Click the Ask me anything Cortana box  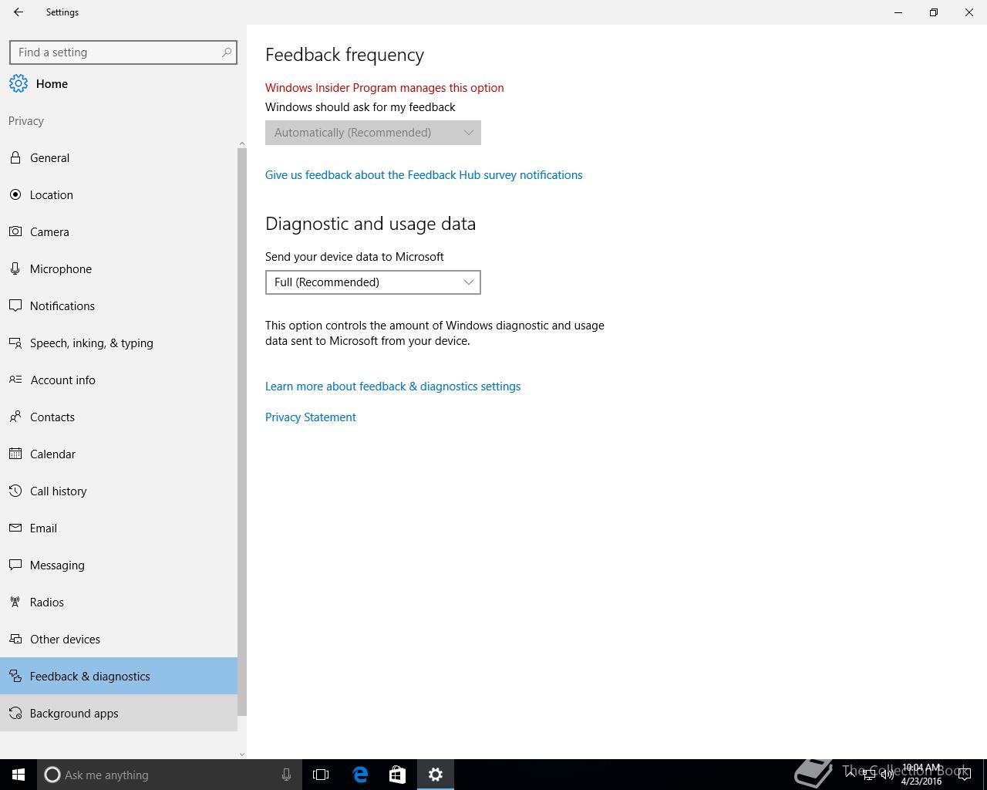(x=169, y=775)
